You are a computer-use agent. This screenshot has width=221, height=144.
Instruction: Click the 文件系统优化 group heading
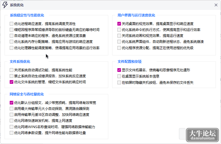click(20, 62)
